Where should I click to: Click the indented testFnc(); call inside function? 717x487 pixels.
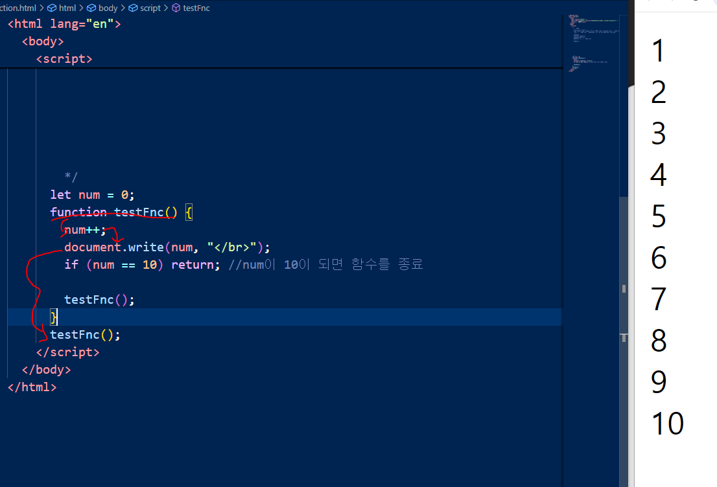tap(99, 300)
